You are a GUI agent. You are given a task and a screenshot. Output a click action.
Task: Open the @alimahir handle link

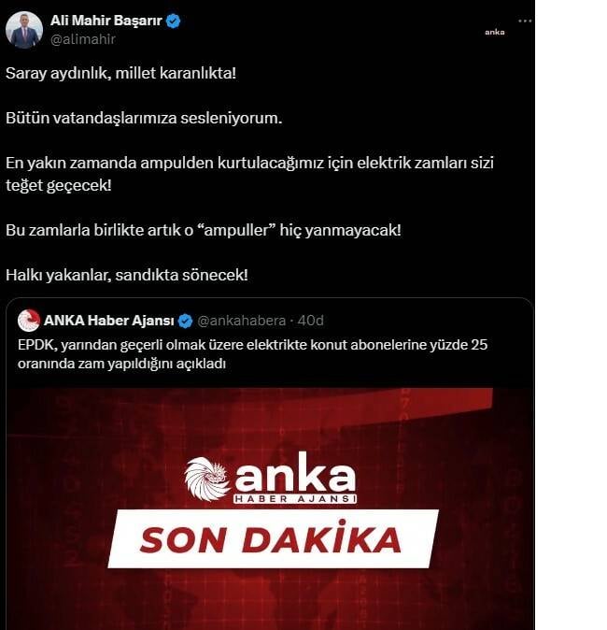pyautogui.click(x=83, y=39)
